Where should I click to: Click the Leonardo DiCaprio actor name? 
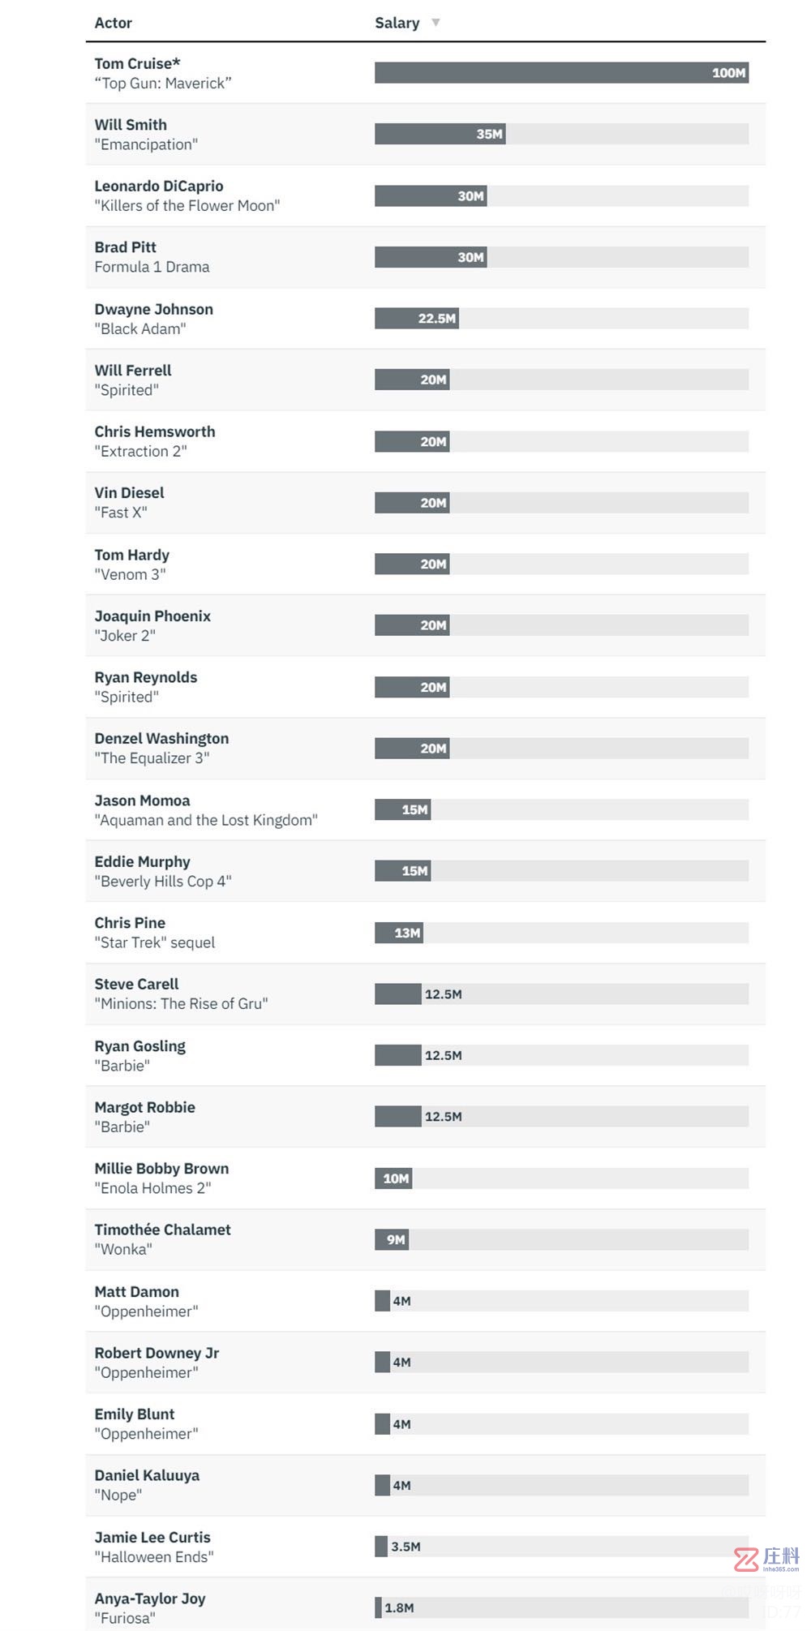point(158,186)
